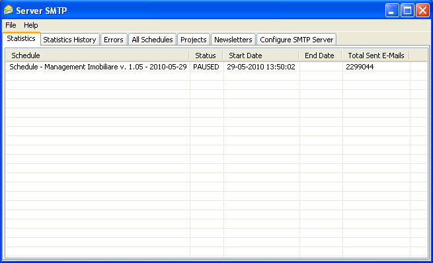Open the Help menu
Image resolution: width=433 pixels, height=263 pixels.
pos(30,25)
